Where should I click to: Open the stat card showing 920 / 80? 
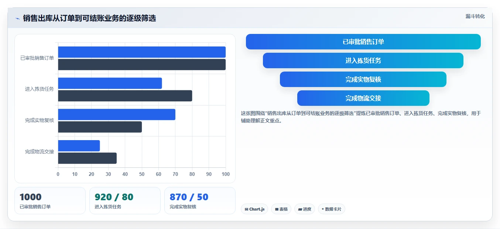(125, 201)
